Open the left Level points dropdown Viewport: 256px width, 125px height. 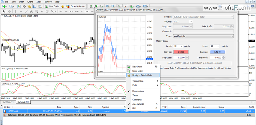(x=178, y=46)
